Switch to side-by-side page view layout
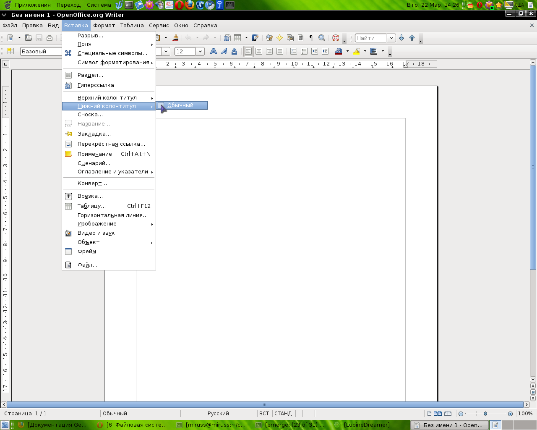Viewport: 537px width, 430px height. pyautogui.click(x=438, y=414)
